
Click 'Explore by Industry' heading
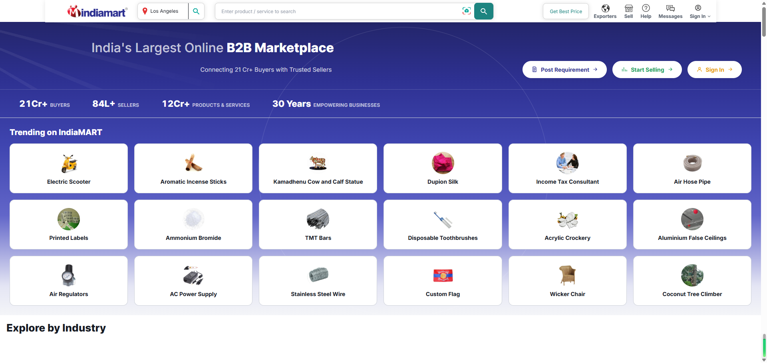point(56,328)
